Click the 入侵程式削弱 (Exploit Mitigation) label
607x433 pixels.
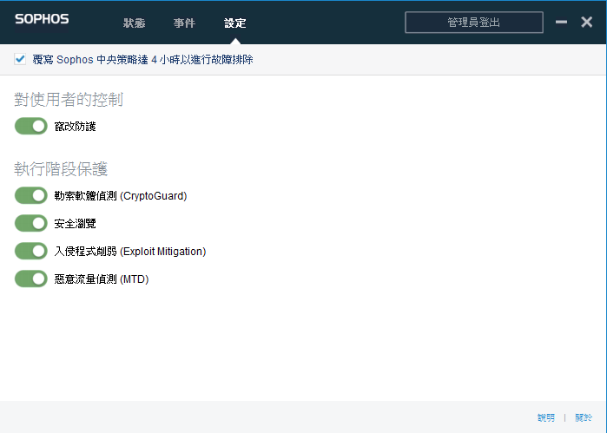(x=129, y=252)
